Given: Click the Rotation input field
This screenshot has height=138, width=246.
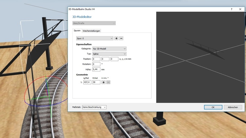Looking at the screenshot, I should point(96,64).
